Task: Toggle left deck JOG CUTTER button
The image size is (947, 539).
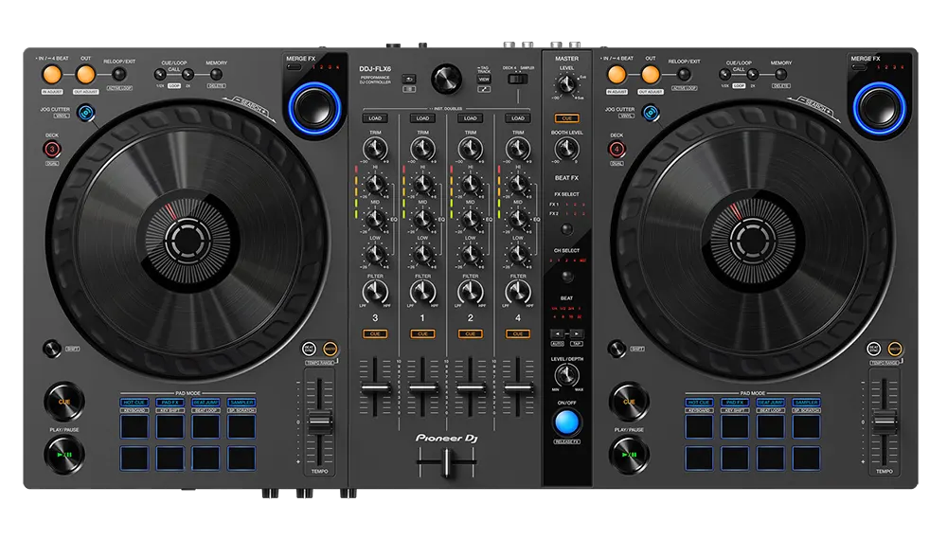Action: click(86, 113)
